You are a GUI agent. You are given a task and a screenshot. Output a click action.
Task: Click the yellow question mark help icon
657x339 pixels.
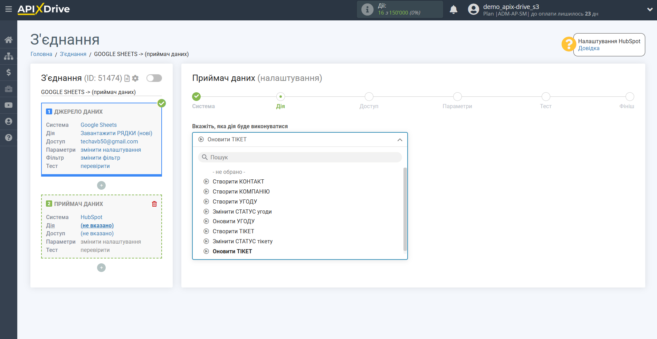coord(568,44)
